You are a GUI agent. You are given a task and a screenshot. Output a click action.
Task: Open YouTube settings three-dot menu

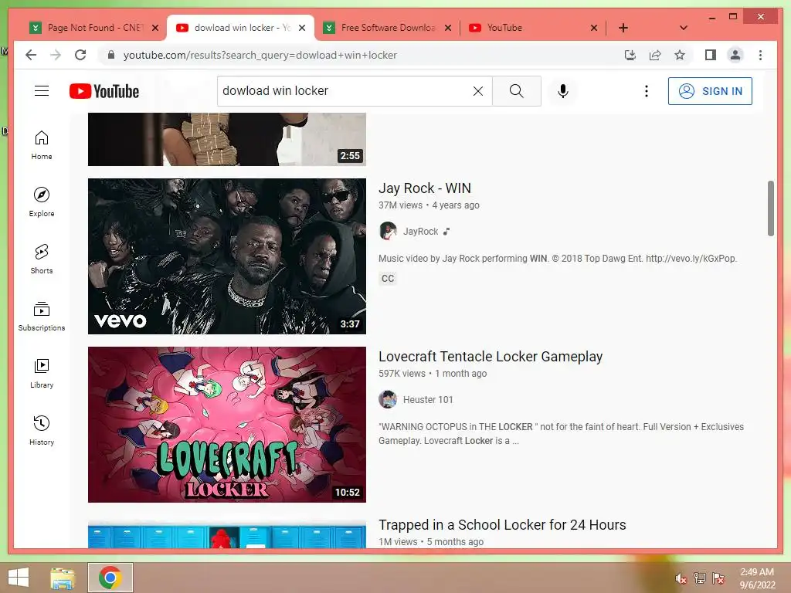click(647, 91)
